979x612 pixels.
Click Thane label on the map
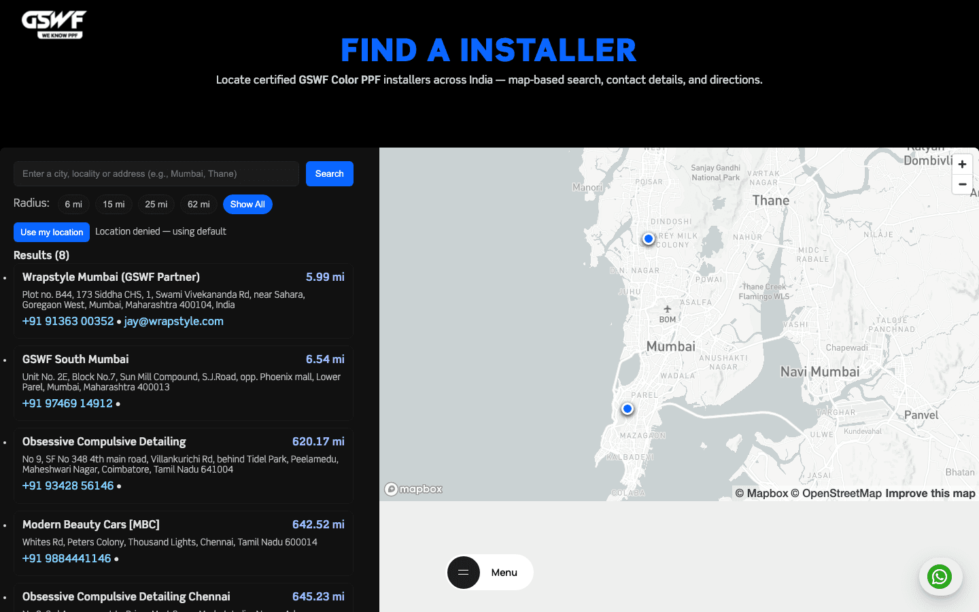pos(771,201)
